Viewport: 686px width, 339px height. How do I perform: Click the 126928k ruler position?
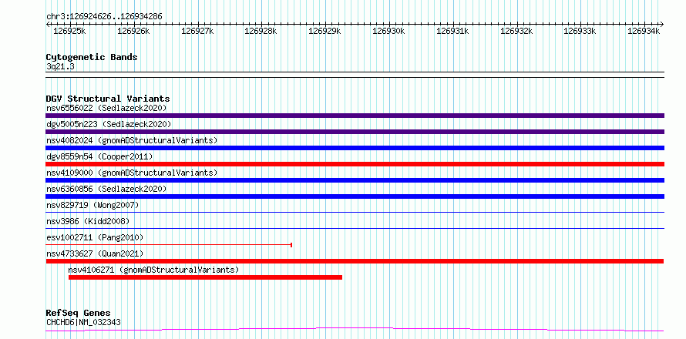coord(261,31)
